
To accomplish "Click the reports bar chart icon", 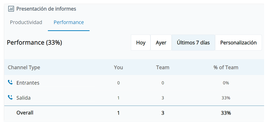I will point(11,9).
